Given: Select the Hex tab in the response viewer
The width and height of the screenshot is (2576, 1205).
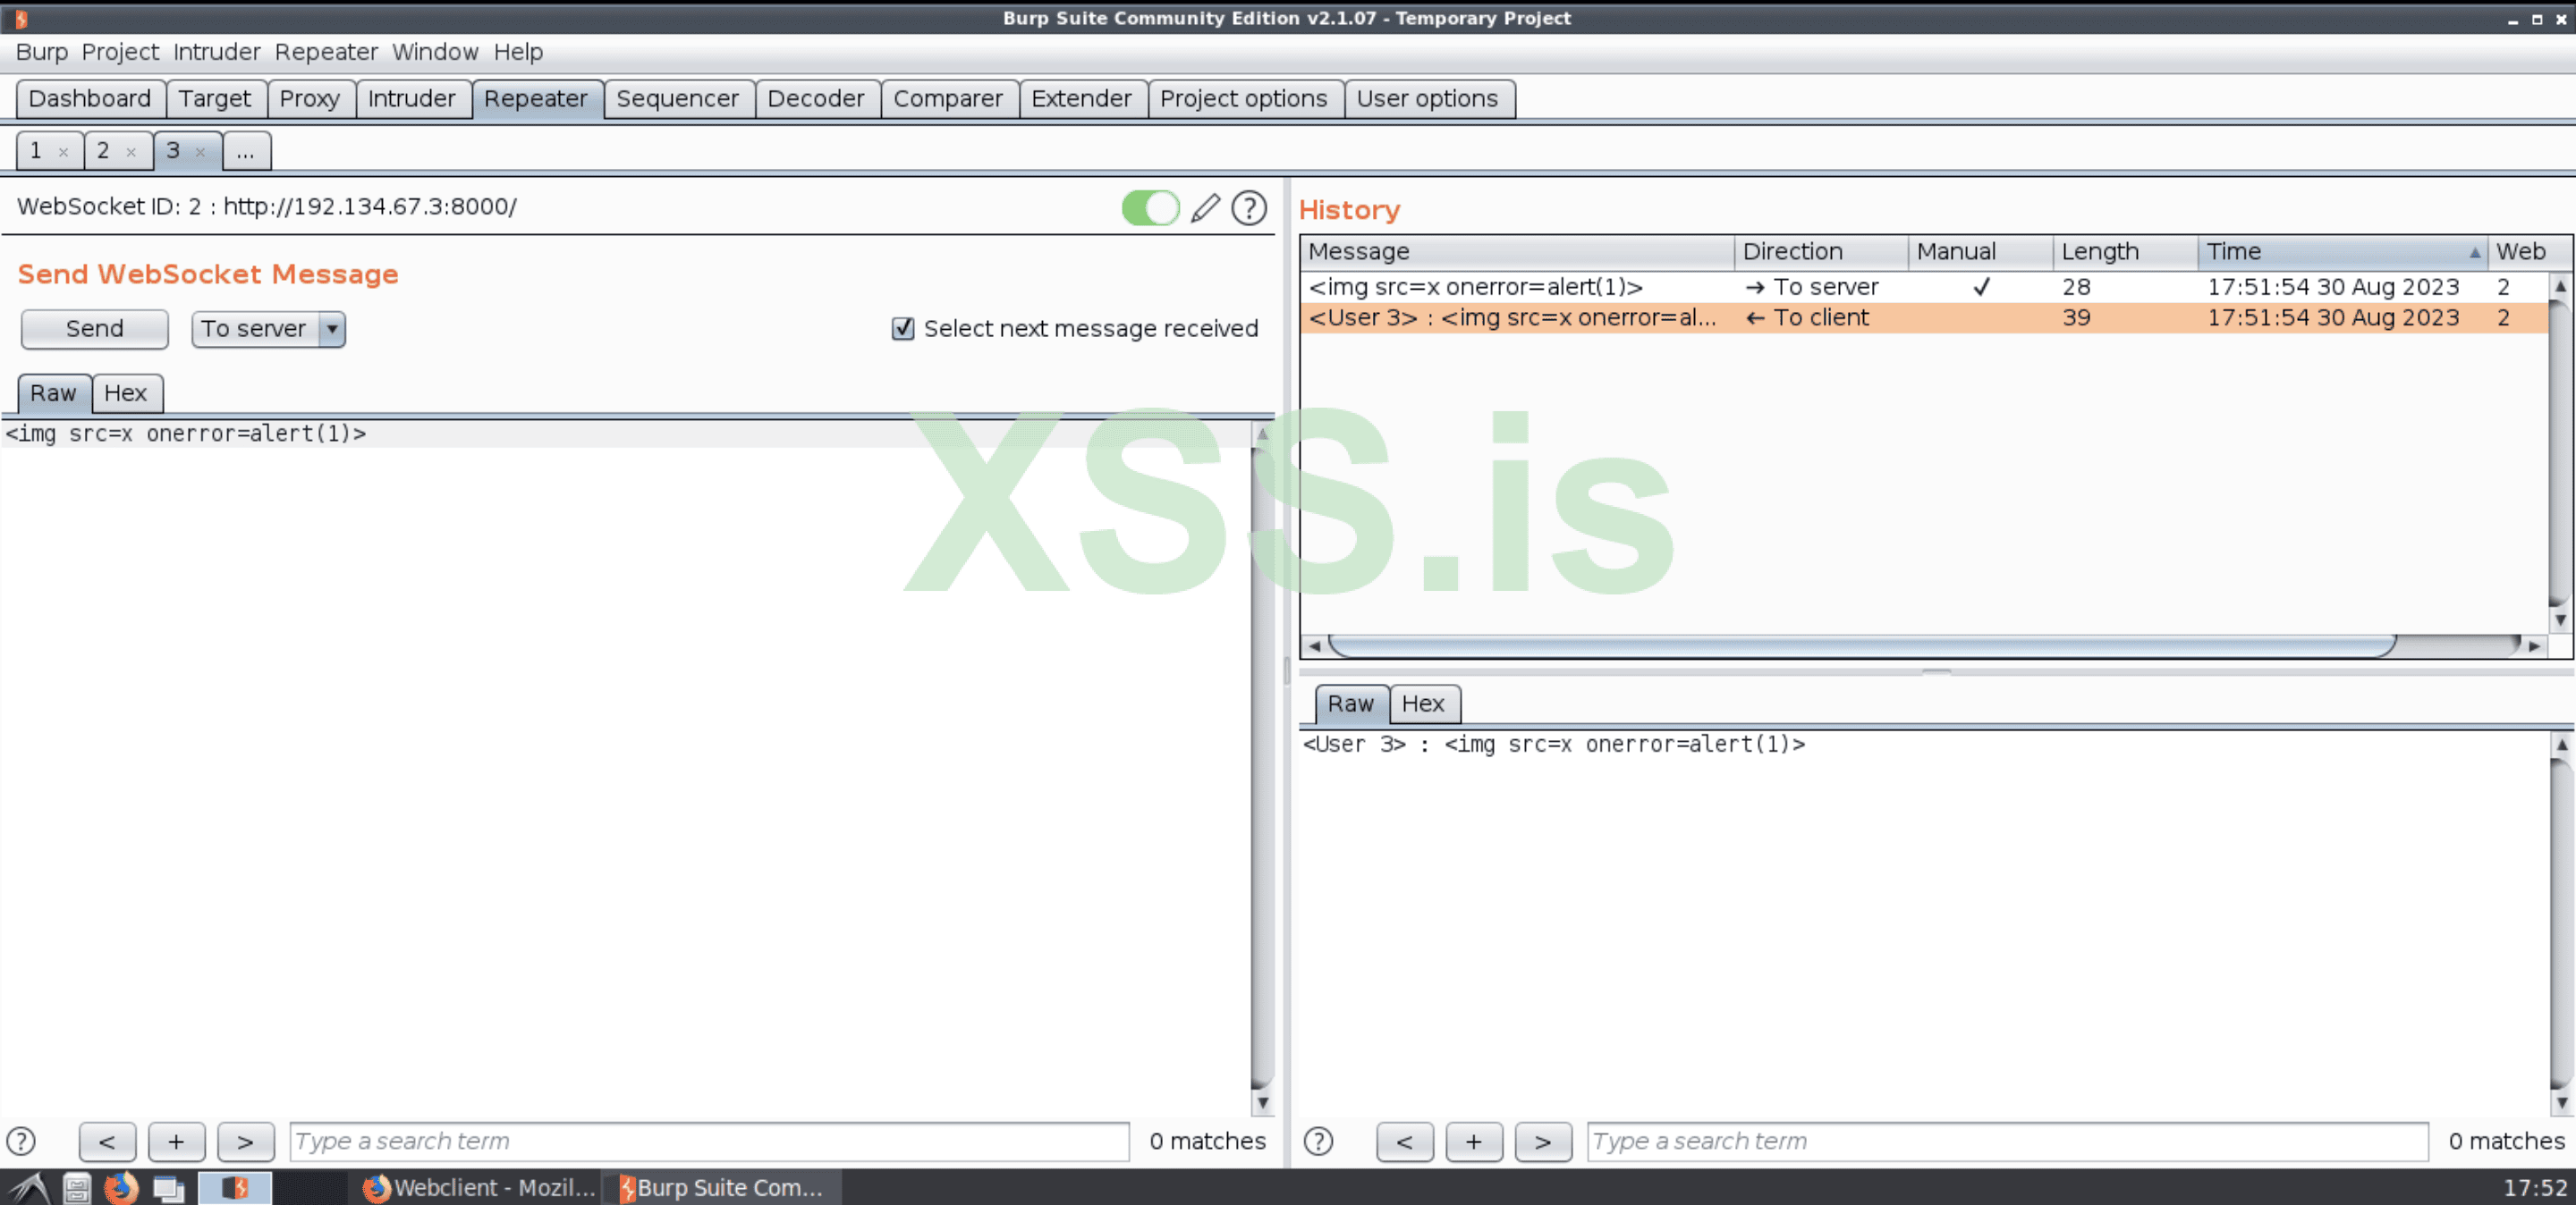Looking at the screenshot, I should pyautogui.click(x=1424, y=704).
